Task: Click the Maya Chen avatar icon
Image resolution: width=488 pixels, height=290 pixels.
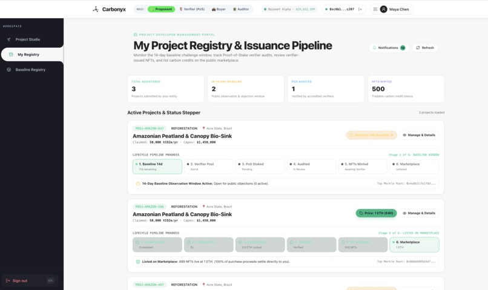Action: 384,9
